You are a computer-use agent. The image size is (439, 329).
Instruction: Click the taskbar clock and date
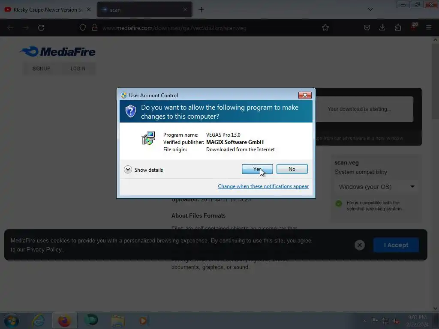point(417,321)
